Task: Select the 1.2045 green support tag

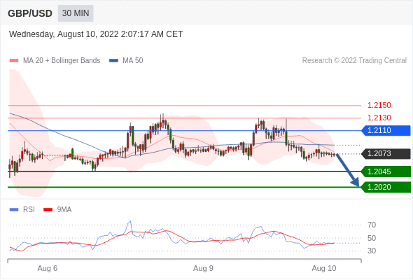Action: (x=386, y=171)
